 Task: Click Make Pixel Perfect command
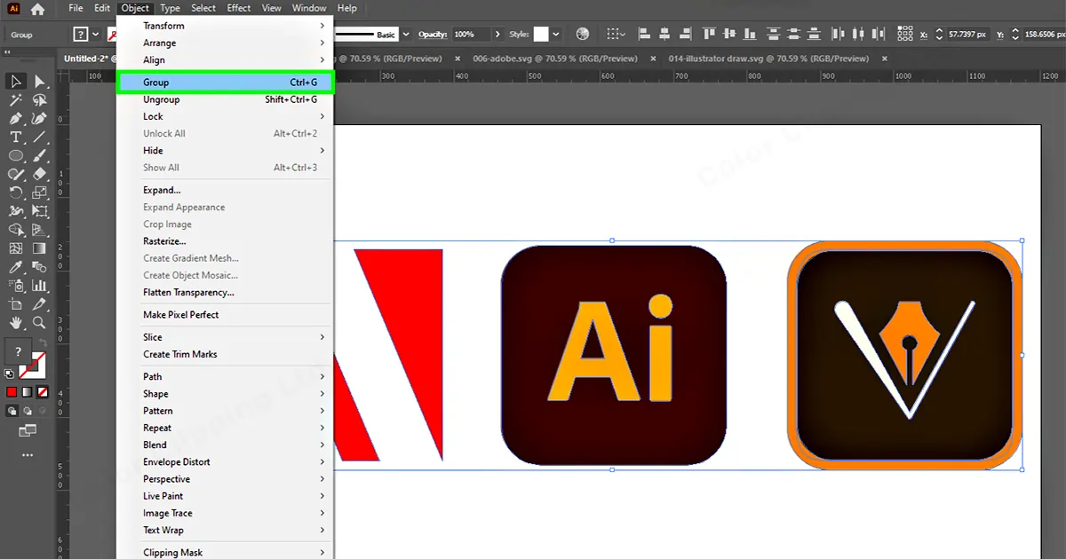225,315
